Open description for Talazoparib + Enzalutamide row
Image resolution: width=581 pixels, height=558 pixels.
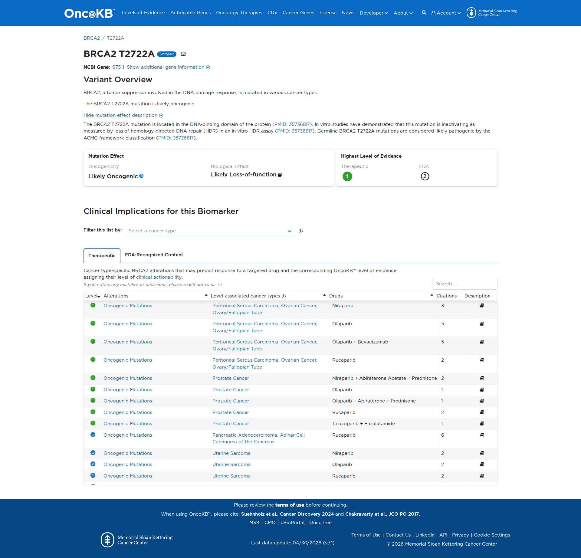(x=482, y=424)
